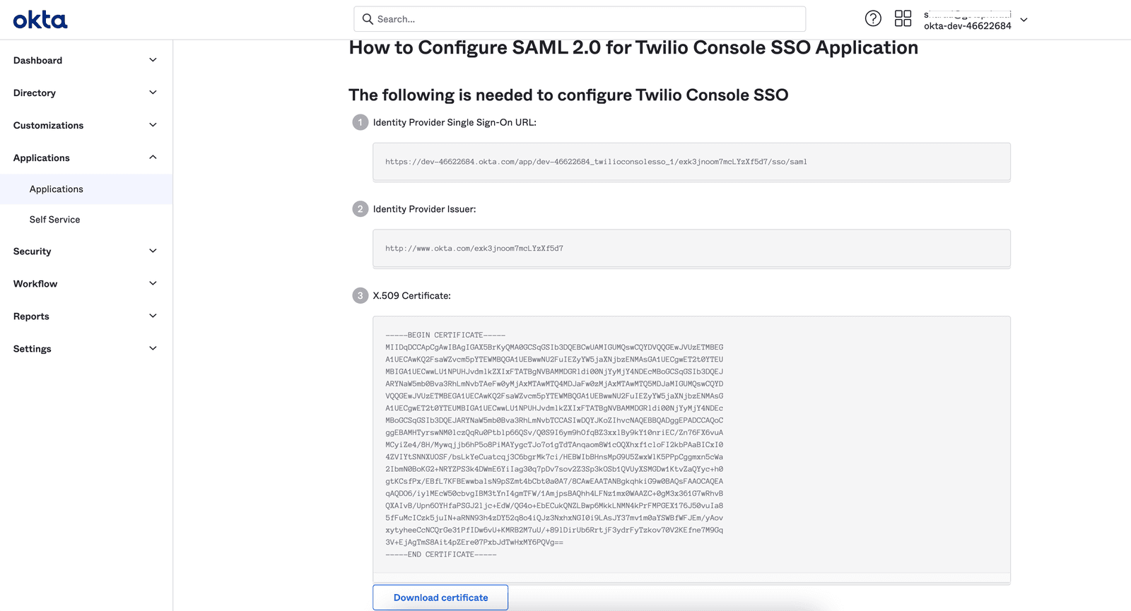Open the help question mark icon
The image size is (1131, 611).
coord(873,18)
